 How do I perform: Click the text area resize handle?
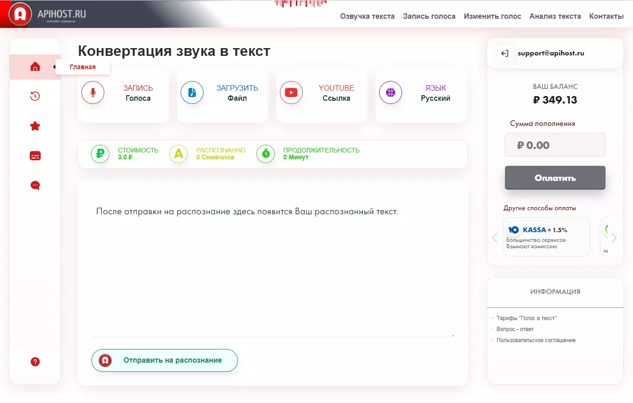(452, 335)
